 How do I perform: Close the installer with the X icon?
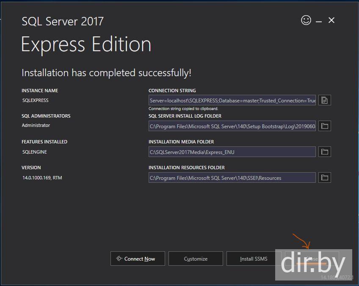pos(331,20)
